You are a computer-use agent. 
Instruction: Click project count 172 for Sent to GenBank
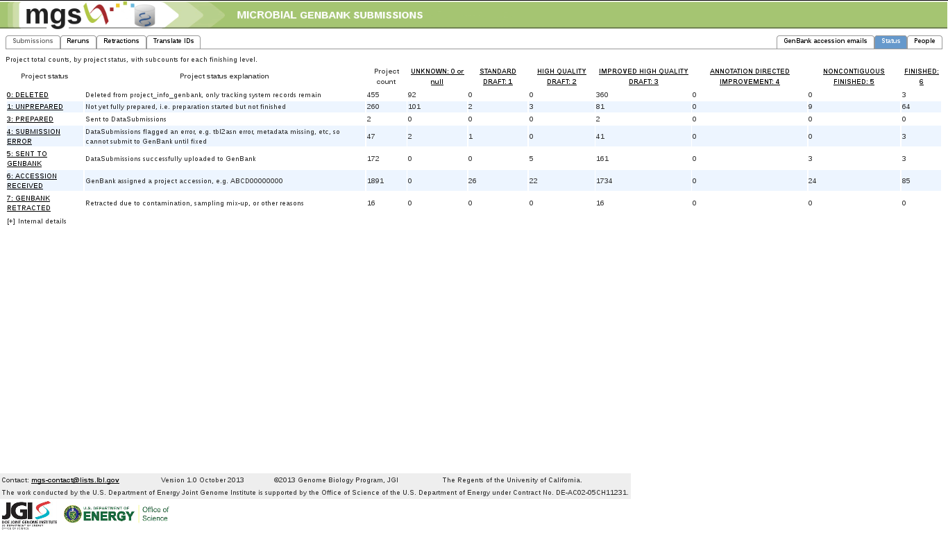(x=373, y=159)
